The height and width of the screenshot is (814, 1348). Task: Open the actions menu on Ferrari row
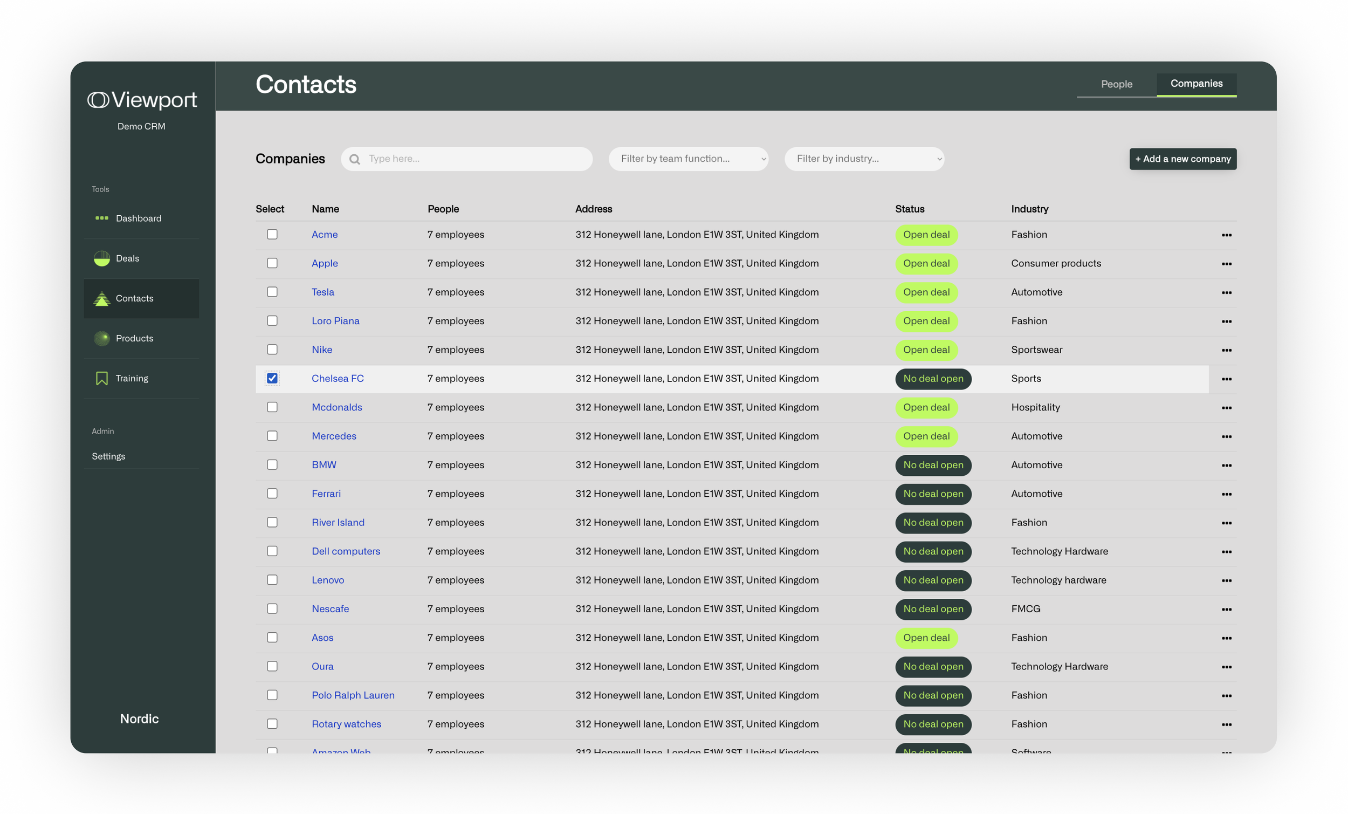1227,494
